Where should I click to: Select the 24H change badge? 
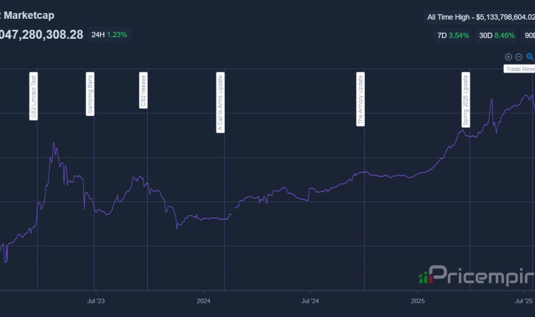[109, 34]
